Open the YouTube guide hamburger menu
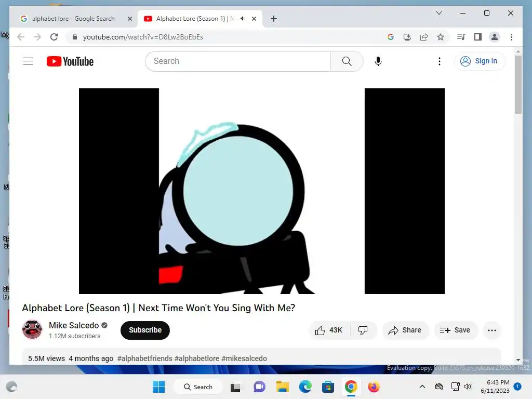 28,61
